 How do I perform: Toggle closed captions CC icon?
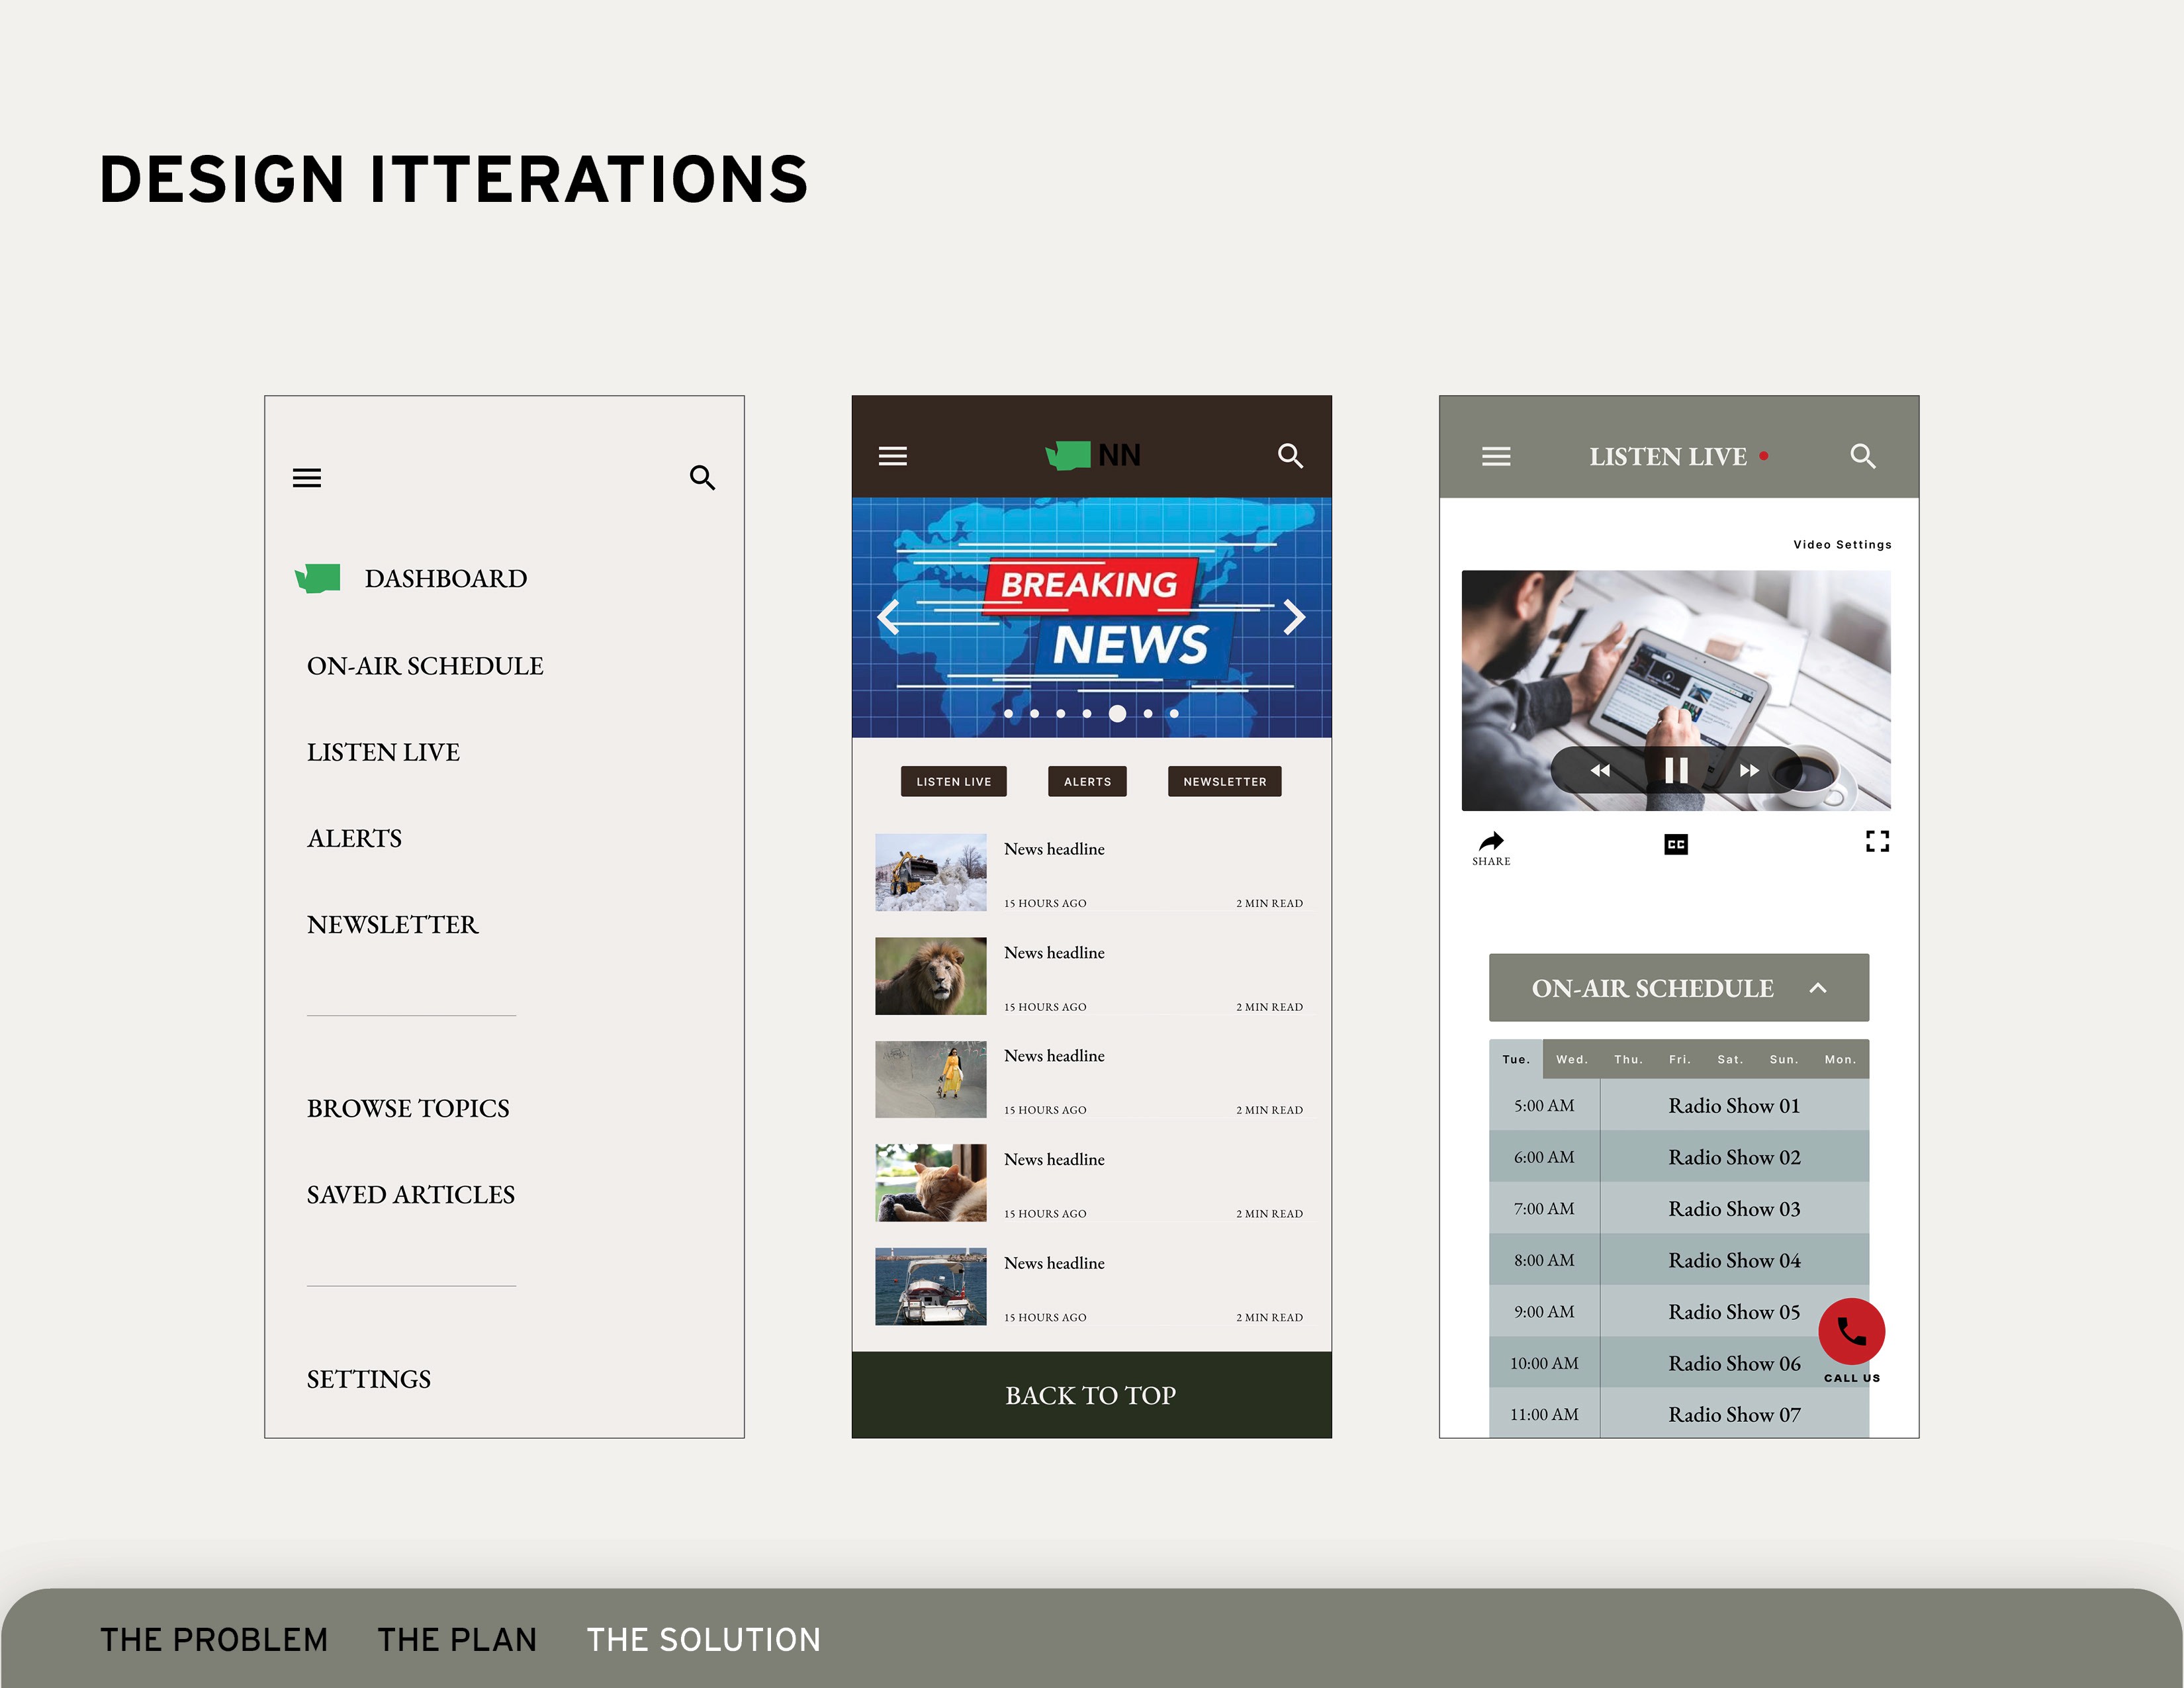pyautogui.click(x=1676, y=844)
